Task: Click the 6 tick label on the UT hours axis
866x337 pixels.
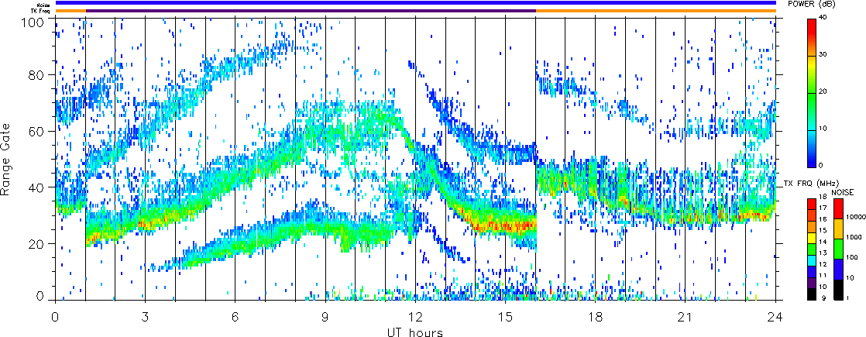Action: coord(235,317)
